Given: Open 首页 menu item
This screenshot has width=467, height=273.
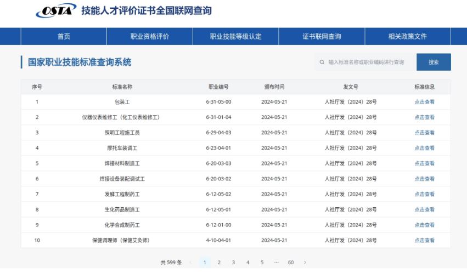Looking at the screenshot, I should [64, 36].
